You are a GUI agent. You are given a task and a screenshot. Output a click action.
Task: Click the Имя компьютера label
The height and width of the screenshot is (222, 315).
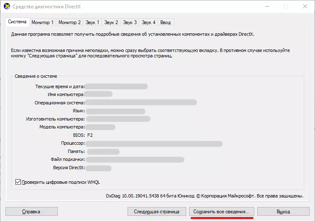pyautogui.click(x=66, y=94)
